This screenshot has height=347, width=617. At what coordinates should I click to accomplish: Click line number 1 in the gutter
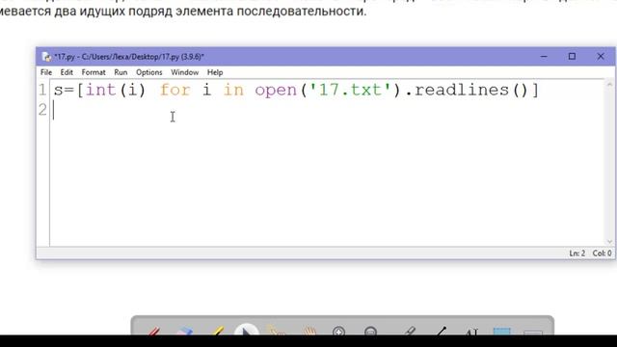click(42, 90)
